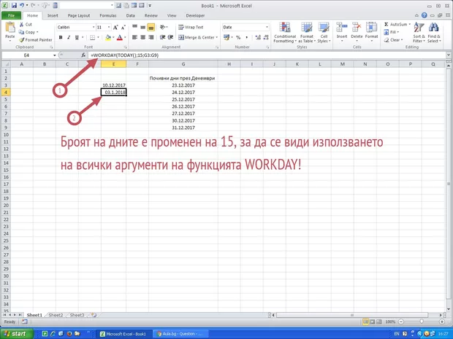
Task: Apply Percent Style format
Action: pyautogui.click(x=238, y=37)
